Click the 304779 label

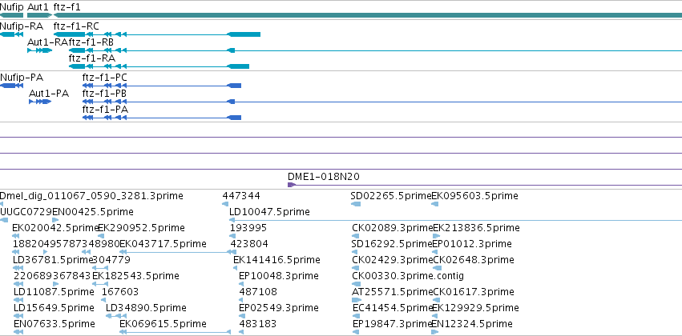click(111, 260)
